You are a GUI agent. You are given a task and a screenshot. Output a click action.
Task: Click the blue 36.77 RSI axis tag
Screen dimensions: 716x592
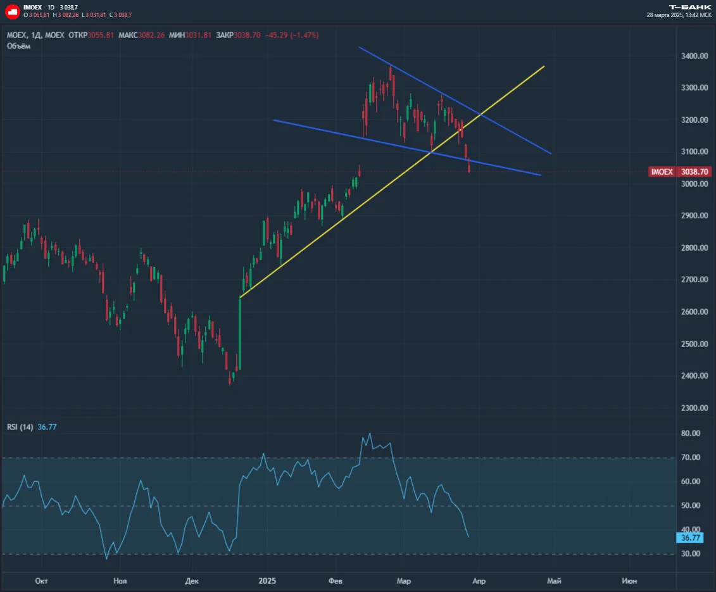[x=690, y=538]
